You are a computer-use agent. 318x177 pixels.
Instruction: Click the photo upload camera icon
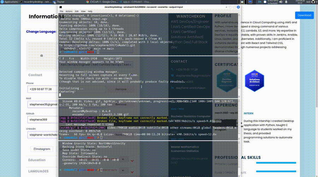click(x=42, y=56)
